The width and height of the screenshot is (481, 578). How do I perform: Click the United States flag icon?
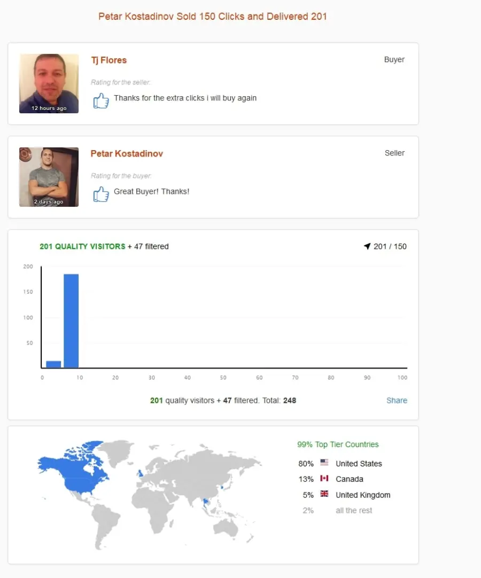324,462
